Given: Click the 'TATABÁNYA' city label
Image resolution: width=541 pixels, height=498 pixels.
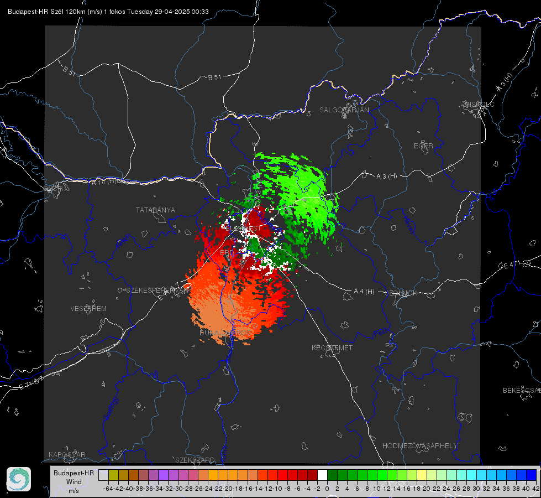Looking at the screenshot, I should [x=155, y=210].
